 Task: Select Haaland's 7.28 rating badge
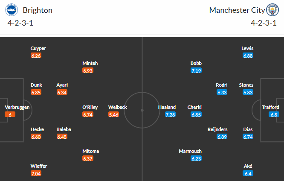click(170, 115)
